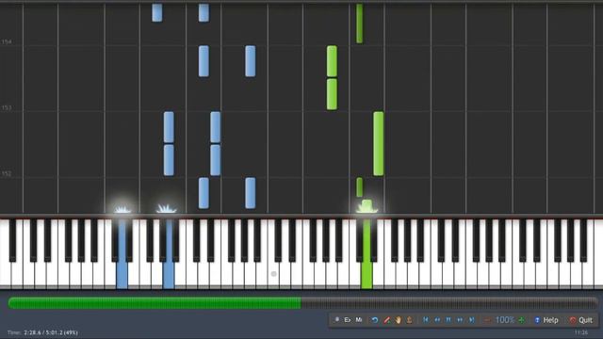Click the measure 154 label

(x=7, y=41)
